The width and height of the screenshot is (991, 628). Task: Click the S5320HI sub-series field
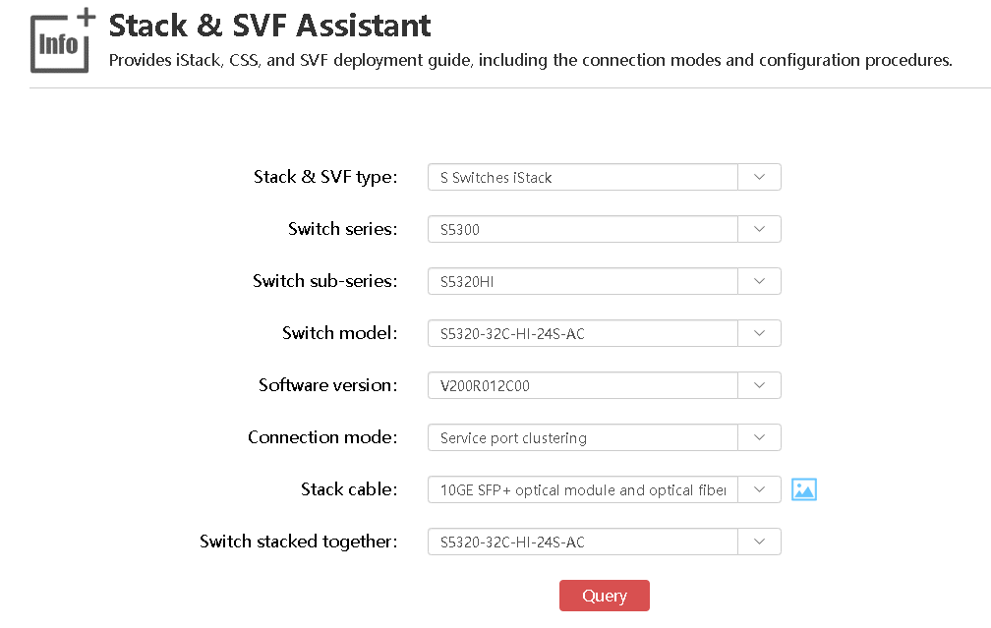[583, 281]
